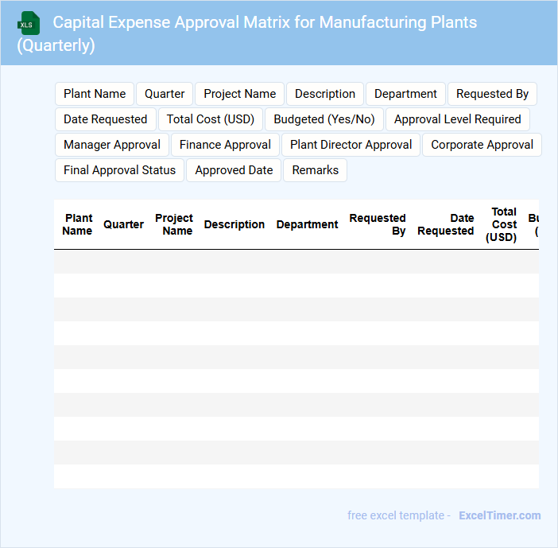Select the Final Approval Status tag

[119, 170]
